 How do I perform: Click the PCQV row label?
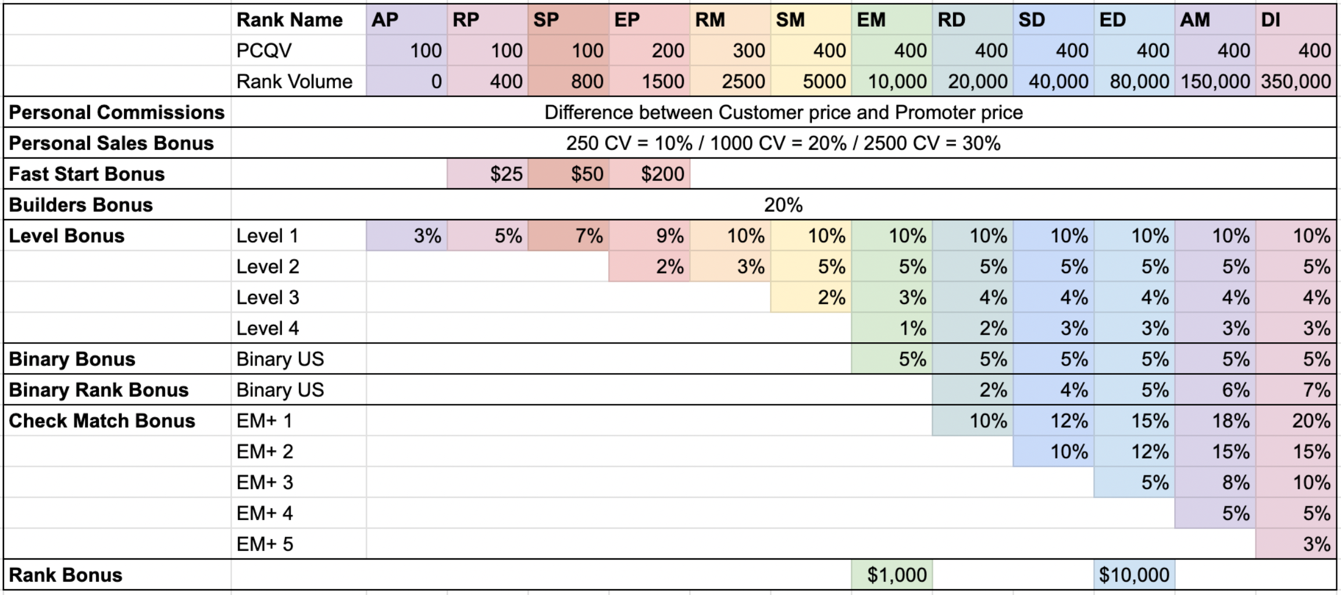(298, 51)
